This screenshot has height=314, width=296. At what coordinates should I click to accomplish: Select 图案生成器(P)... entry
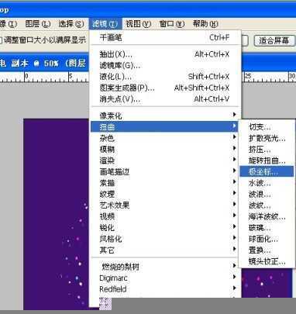click(164, 88)
